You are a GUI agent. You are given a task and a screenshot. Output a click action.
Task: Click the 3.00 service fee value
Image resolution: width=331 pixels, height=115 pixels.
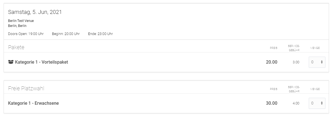(x=296, y=62)
